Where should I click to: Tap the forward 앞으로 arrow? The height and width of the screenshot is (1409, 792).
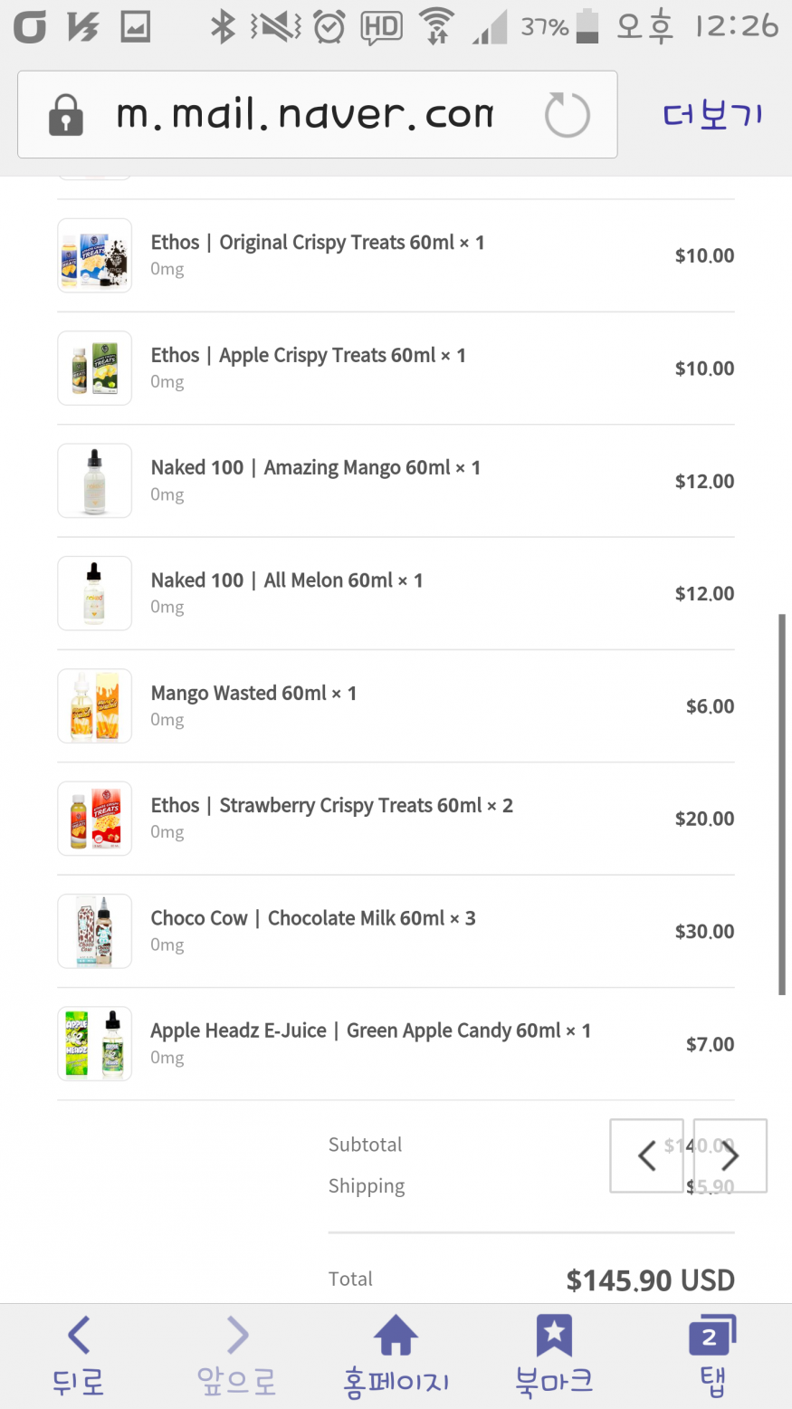pos(237,1356)
